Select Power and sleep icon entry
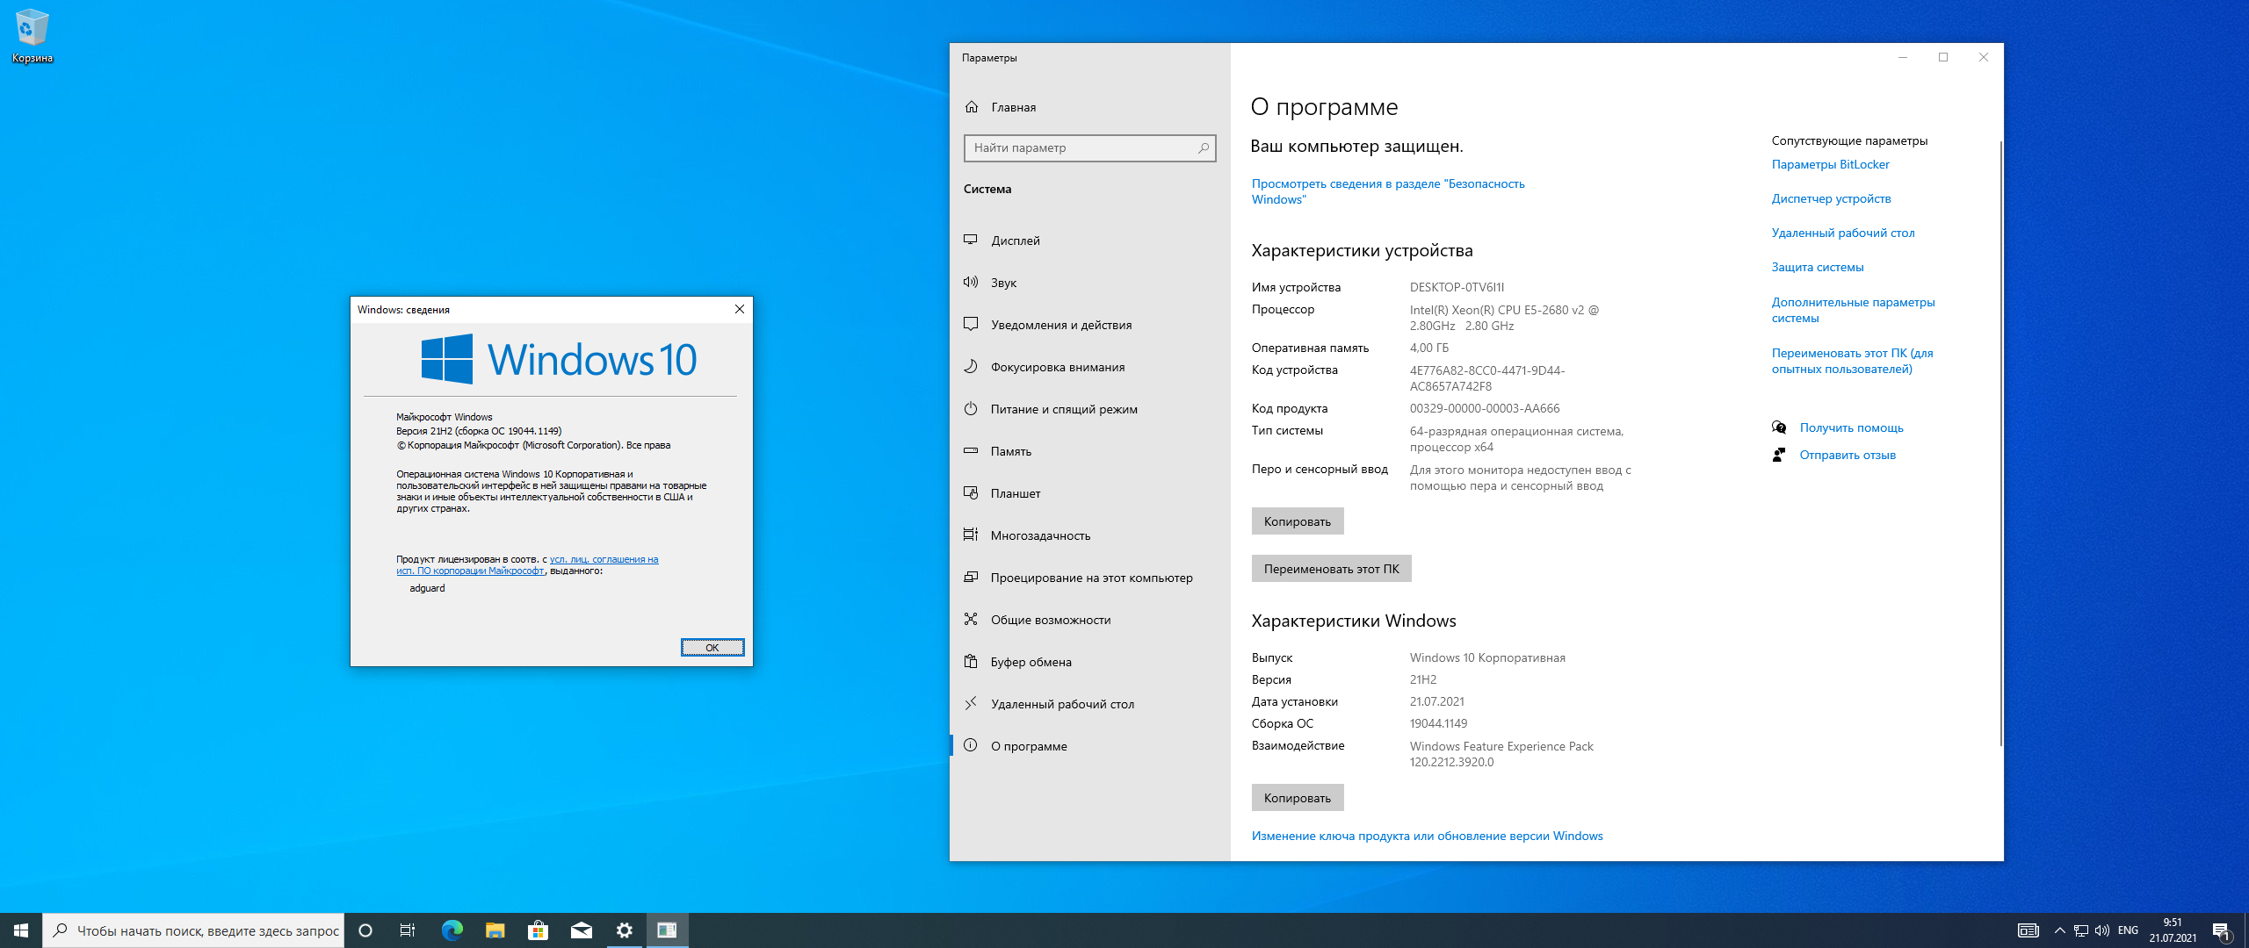 (x=971, y=408)
